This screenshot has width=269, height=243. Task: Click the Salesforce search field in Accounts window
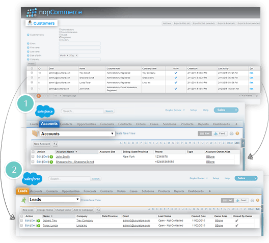83,111
